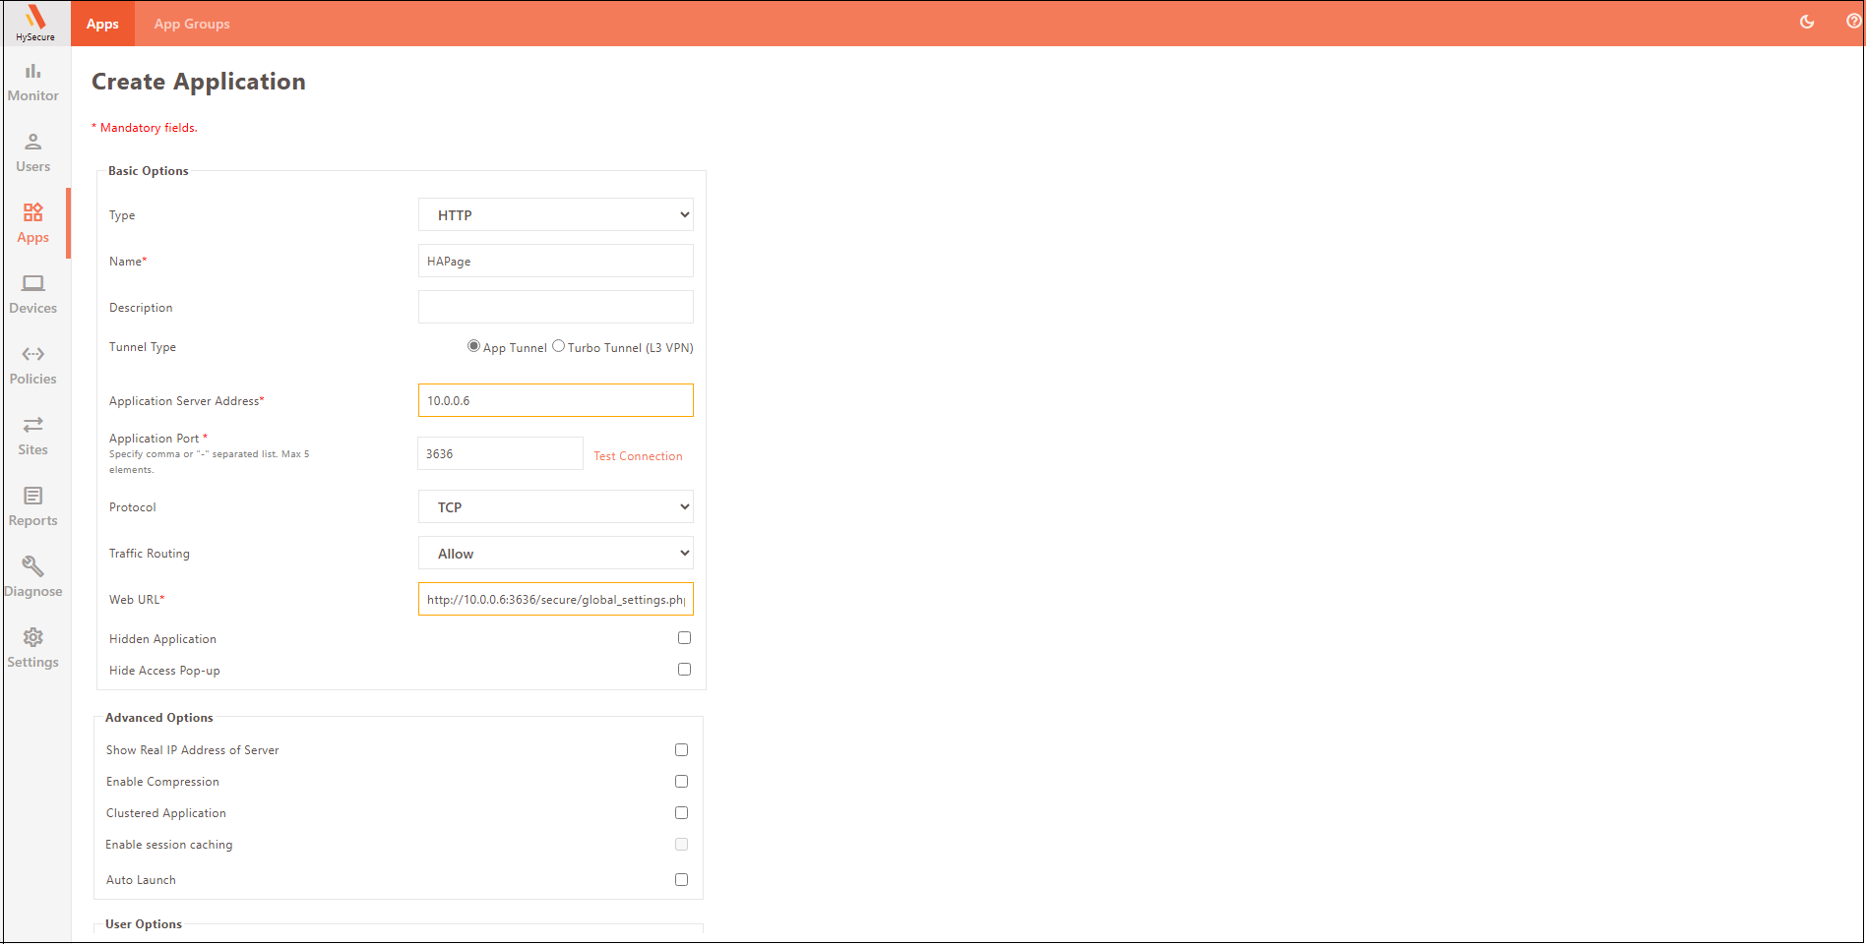Expand the Traffic Routing dropdown
The height and width of the screenshot is (944, 1866).
coord(555,554)
